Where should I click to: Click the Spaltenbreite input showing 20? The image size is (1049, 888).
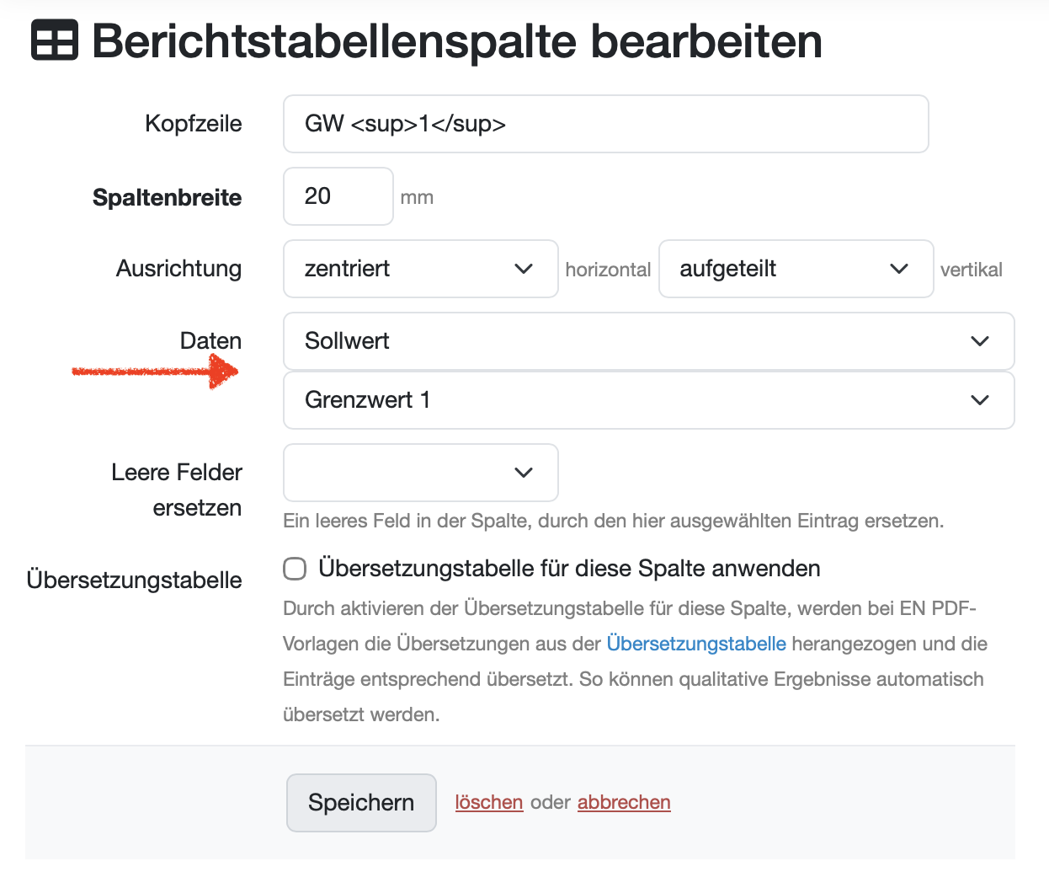[338, 196]
